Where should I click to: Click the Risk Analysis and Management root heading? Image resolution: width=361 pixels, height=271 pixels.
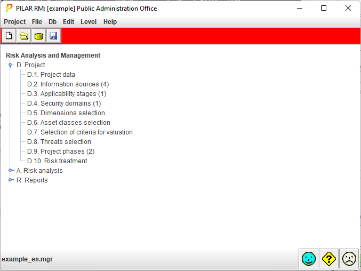click(53, 55)
